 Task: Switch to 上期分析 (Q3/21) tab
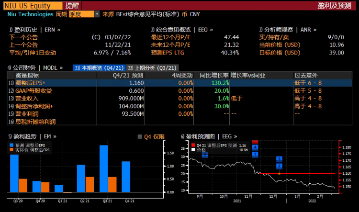[x=152, y=68]
